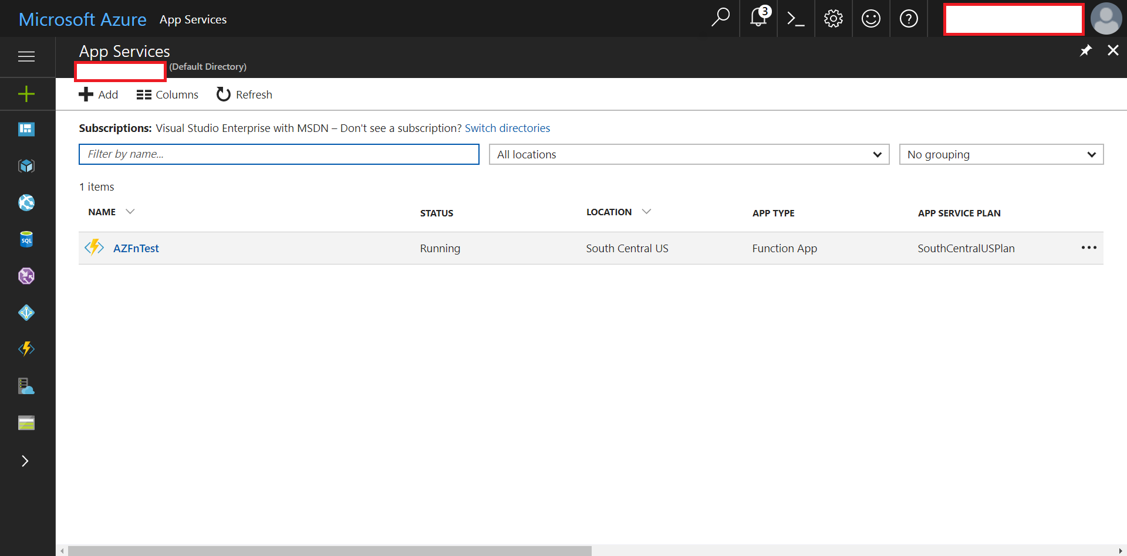Open the server with cloud sidebar icon
Image resolution: width=1127 pixels, height=556 pixels.
(26, 386)
